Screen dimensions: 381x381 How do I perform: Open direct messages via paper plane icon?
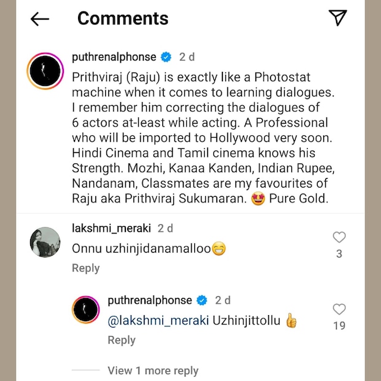click(338, 18)
